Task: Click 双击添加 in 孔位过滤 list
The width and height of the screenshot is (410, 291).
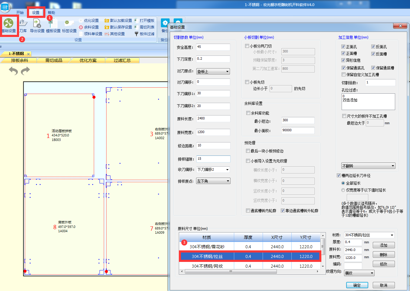Action: (350, 100)
